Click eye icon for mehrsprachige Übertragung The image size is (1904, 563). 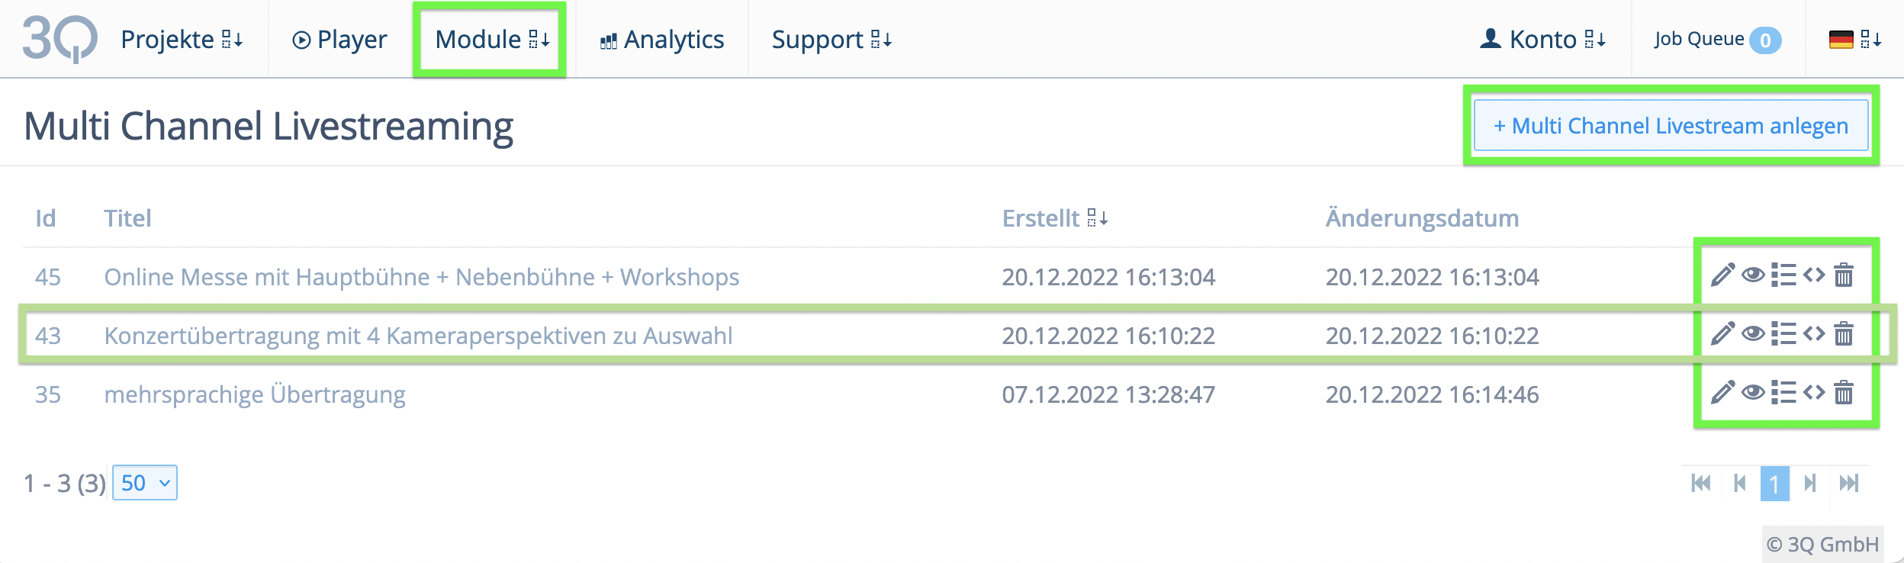(1753, 393)
